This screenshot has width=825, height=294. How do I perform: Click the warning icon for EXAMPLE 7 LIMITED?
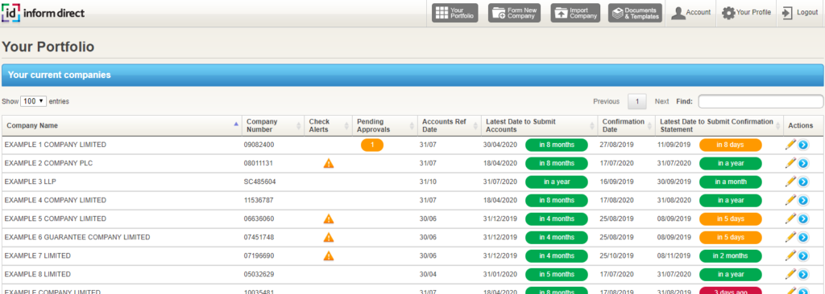[x=329, y=255]
